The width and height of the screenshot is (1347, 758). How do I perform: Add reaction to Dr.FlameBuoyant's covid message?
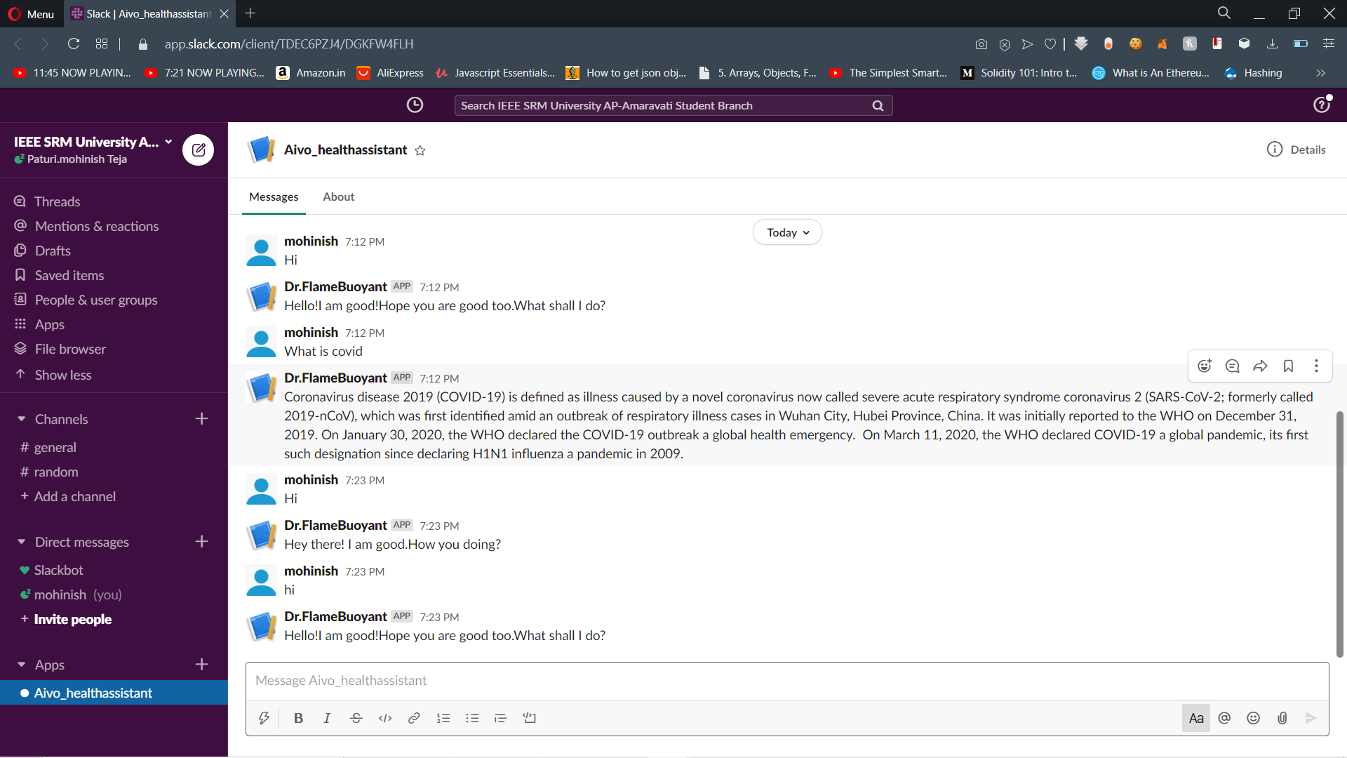coord(1205,366)
